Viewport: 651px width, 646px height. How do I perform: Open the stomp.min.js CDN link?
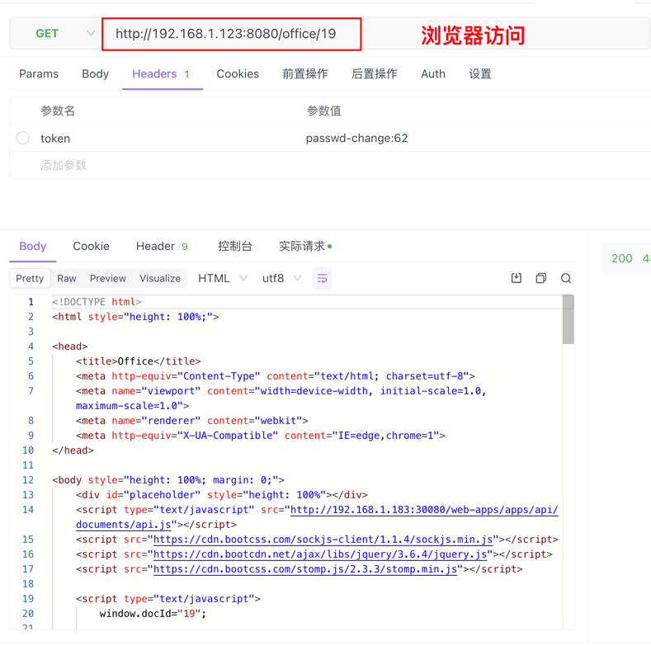305,569
